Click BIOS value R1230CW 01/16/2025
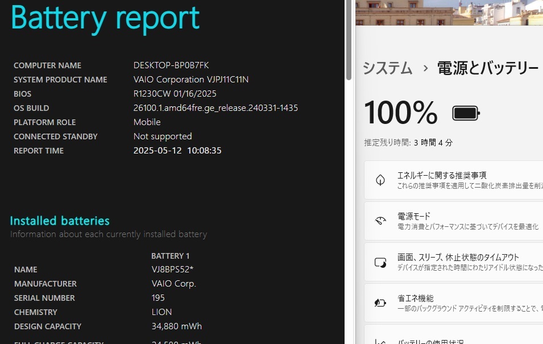Image resolution: width=543 pixels, height=344 pixels. tap(175, 94)
